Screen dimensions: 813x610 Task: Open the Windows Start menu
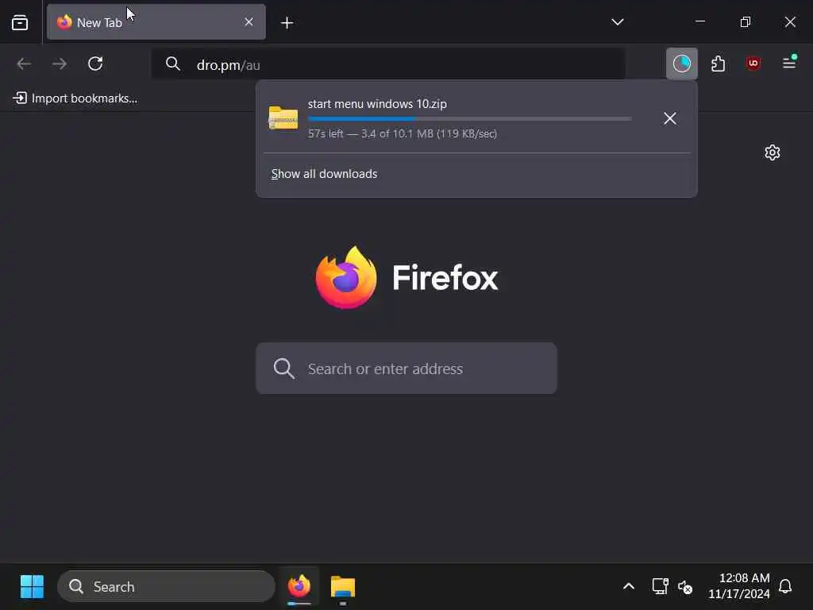32,587
